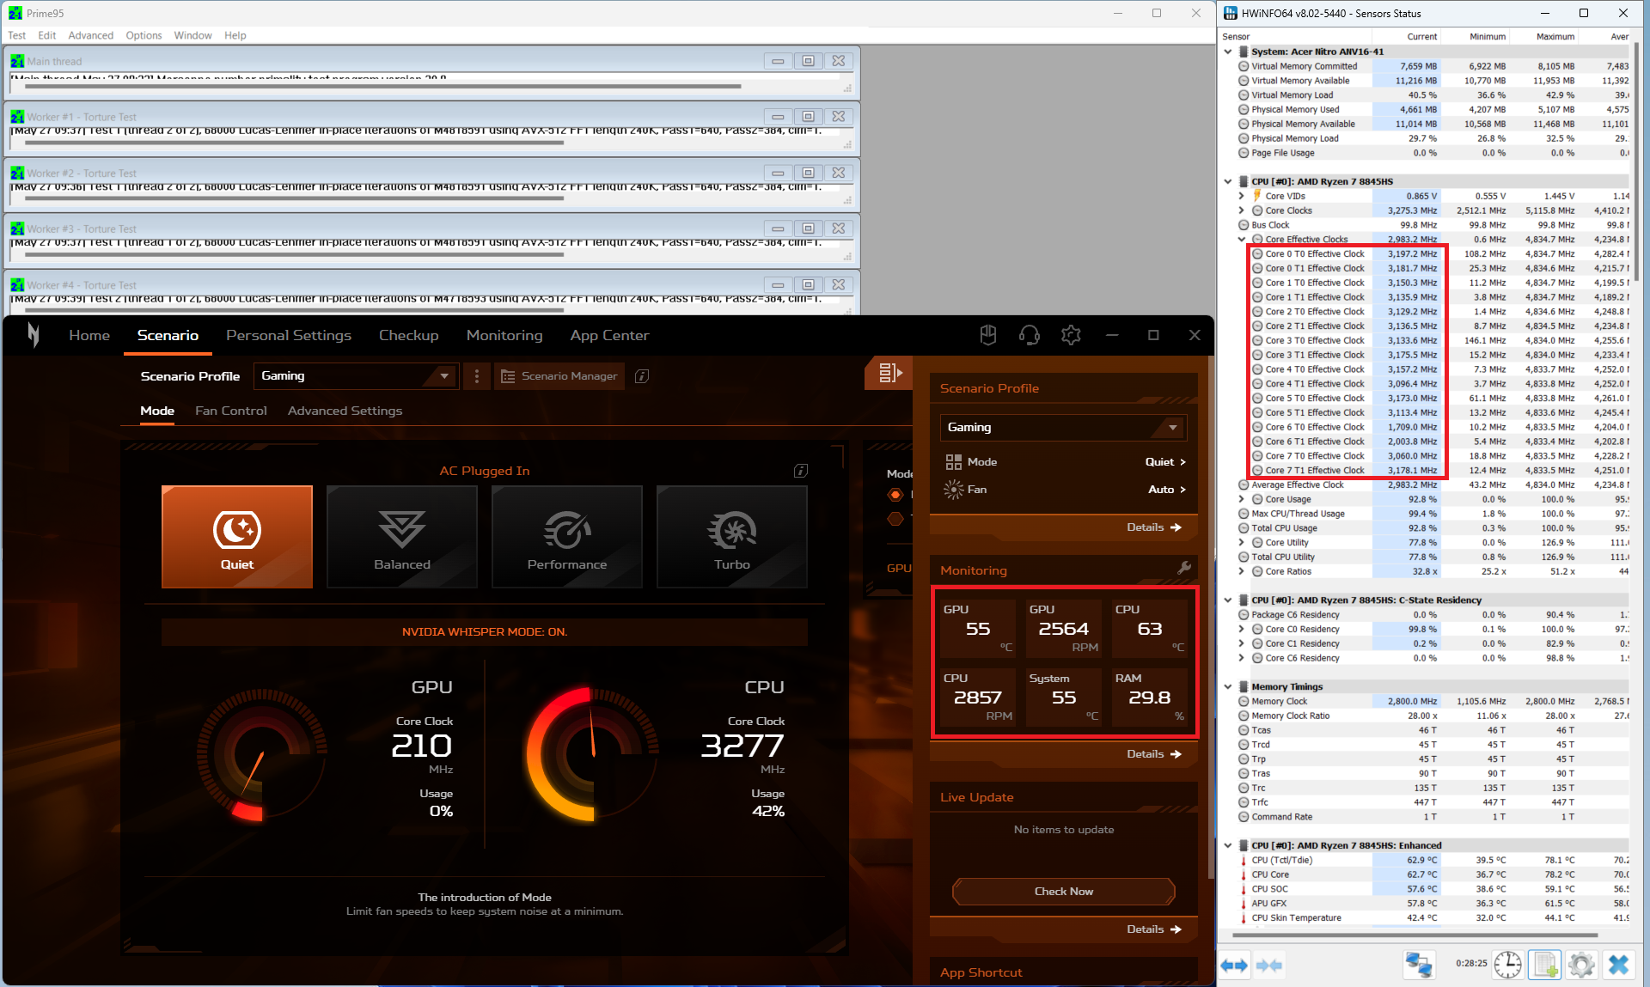Click HWiNFO horizontal scrollbar
This screenshot has width=1650, height=987.
[1415, 935]
